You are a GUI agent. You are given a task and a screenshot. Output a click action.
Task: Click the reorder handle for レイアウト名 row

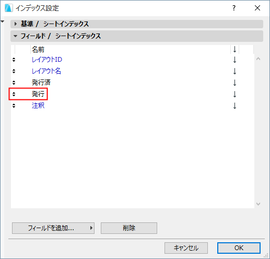point(14,71)
